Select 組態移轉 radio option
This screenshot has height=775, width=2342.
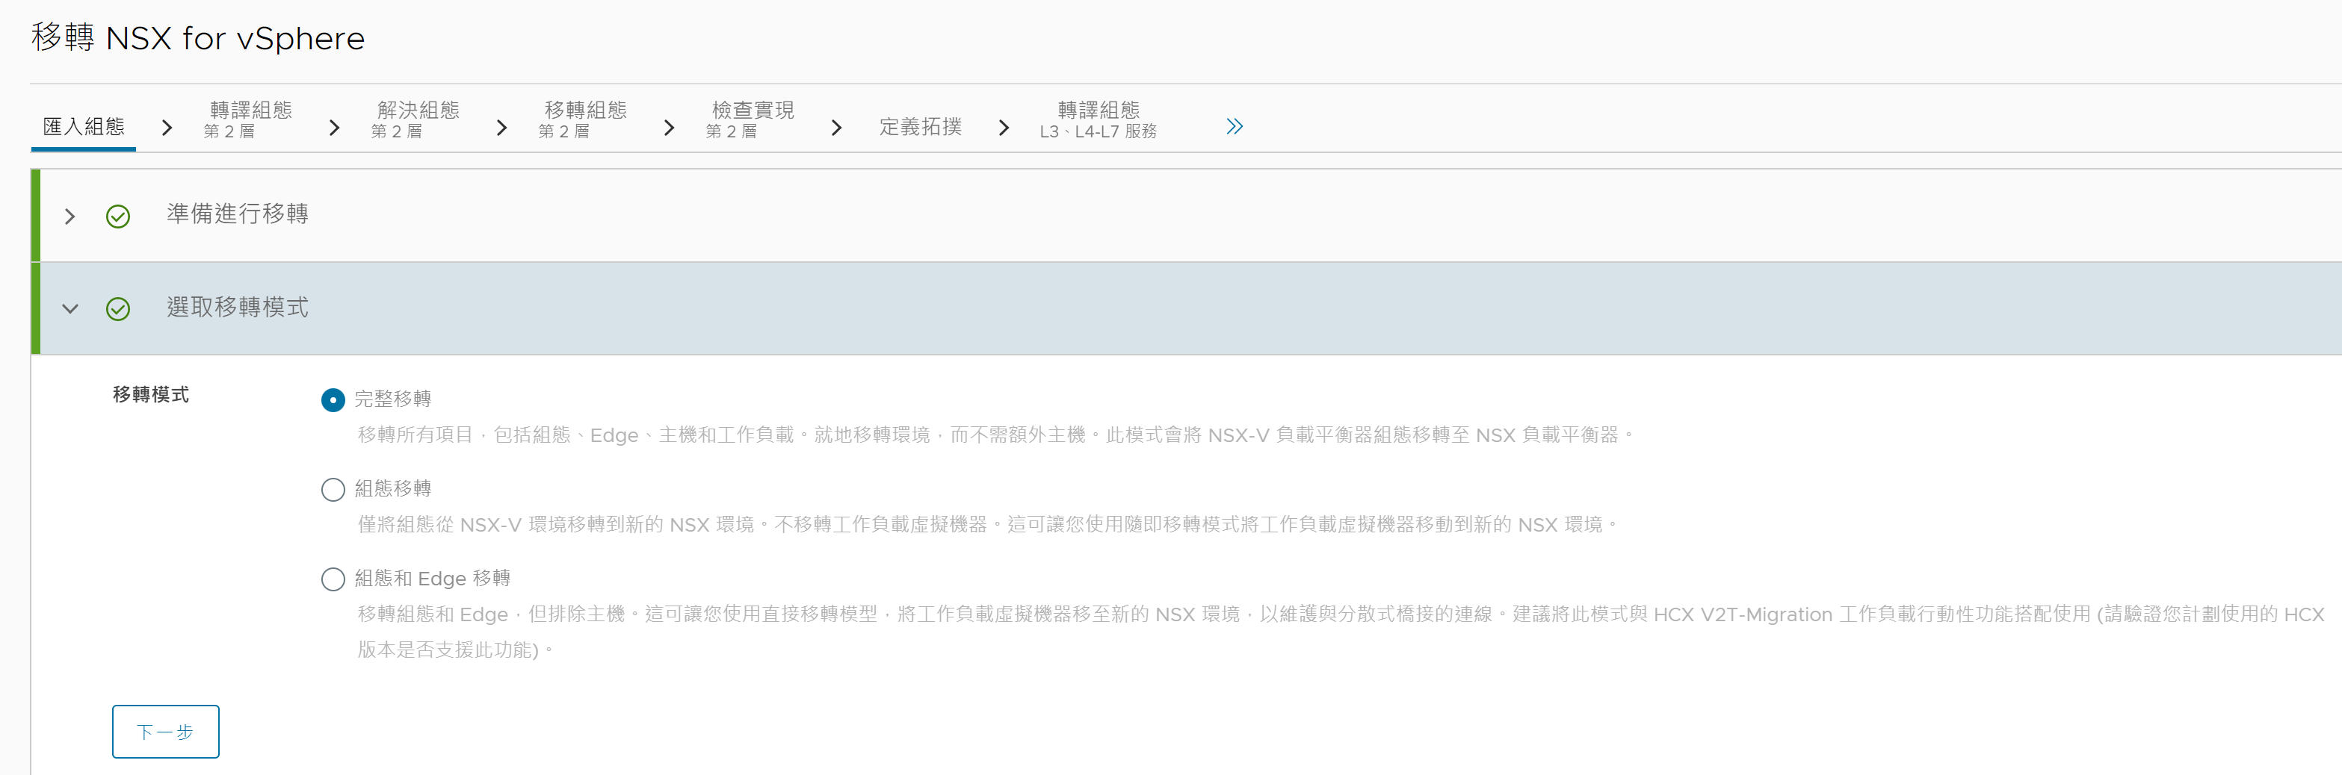(333, 490)
